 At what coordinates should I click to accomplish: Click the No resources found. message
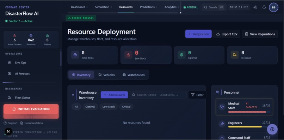click(137, 123)
